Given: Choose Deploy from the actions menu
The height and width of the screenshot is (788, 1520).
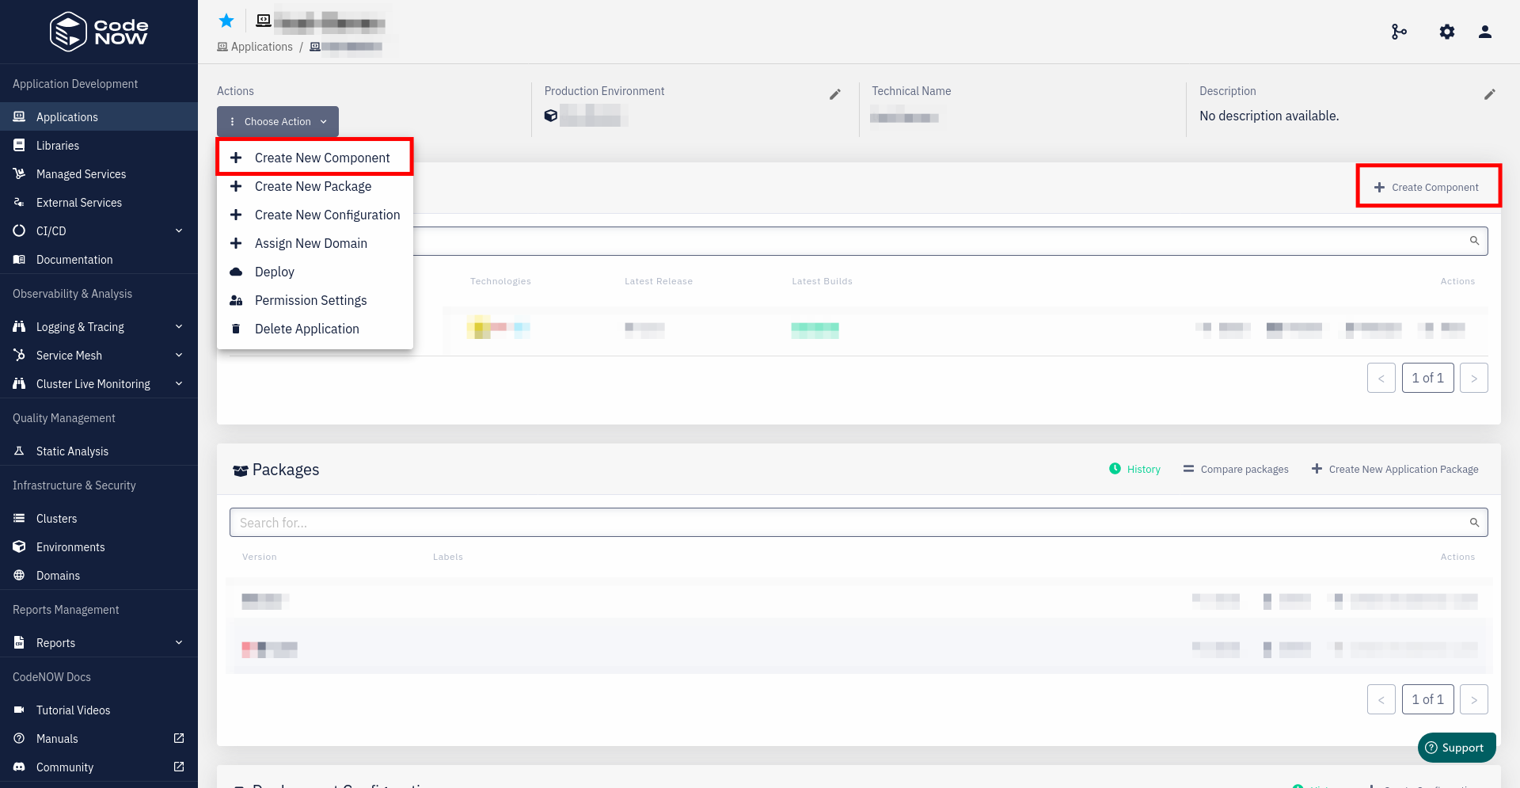Looking at the screenshot, I should (315, 272).
